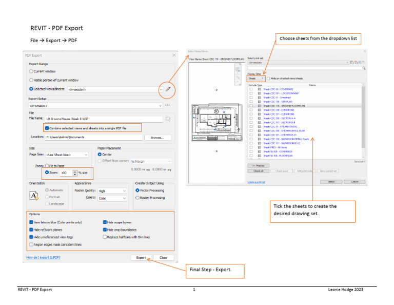Click the new print set icon beside print set dropdown

[352, 62]
